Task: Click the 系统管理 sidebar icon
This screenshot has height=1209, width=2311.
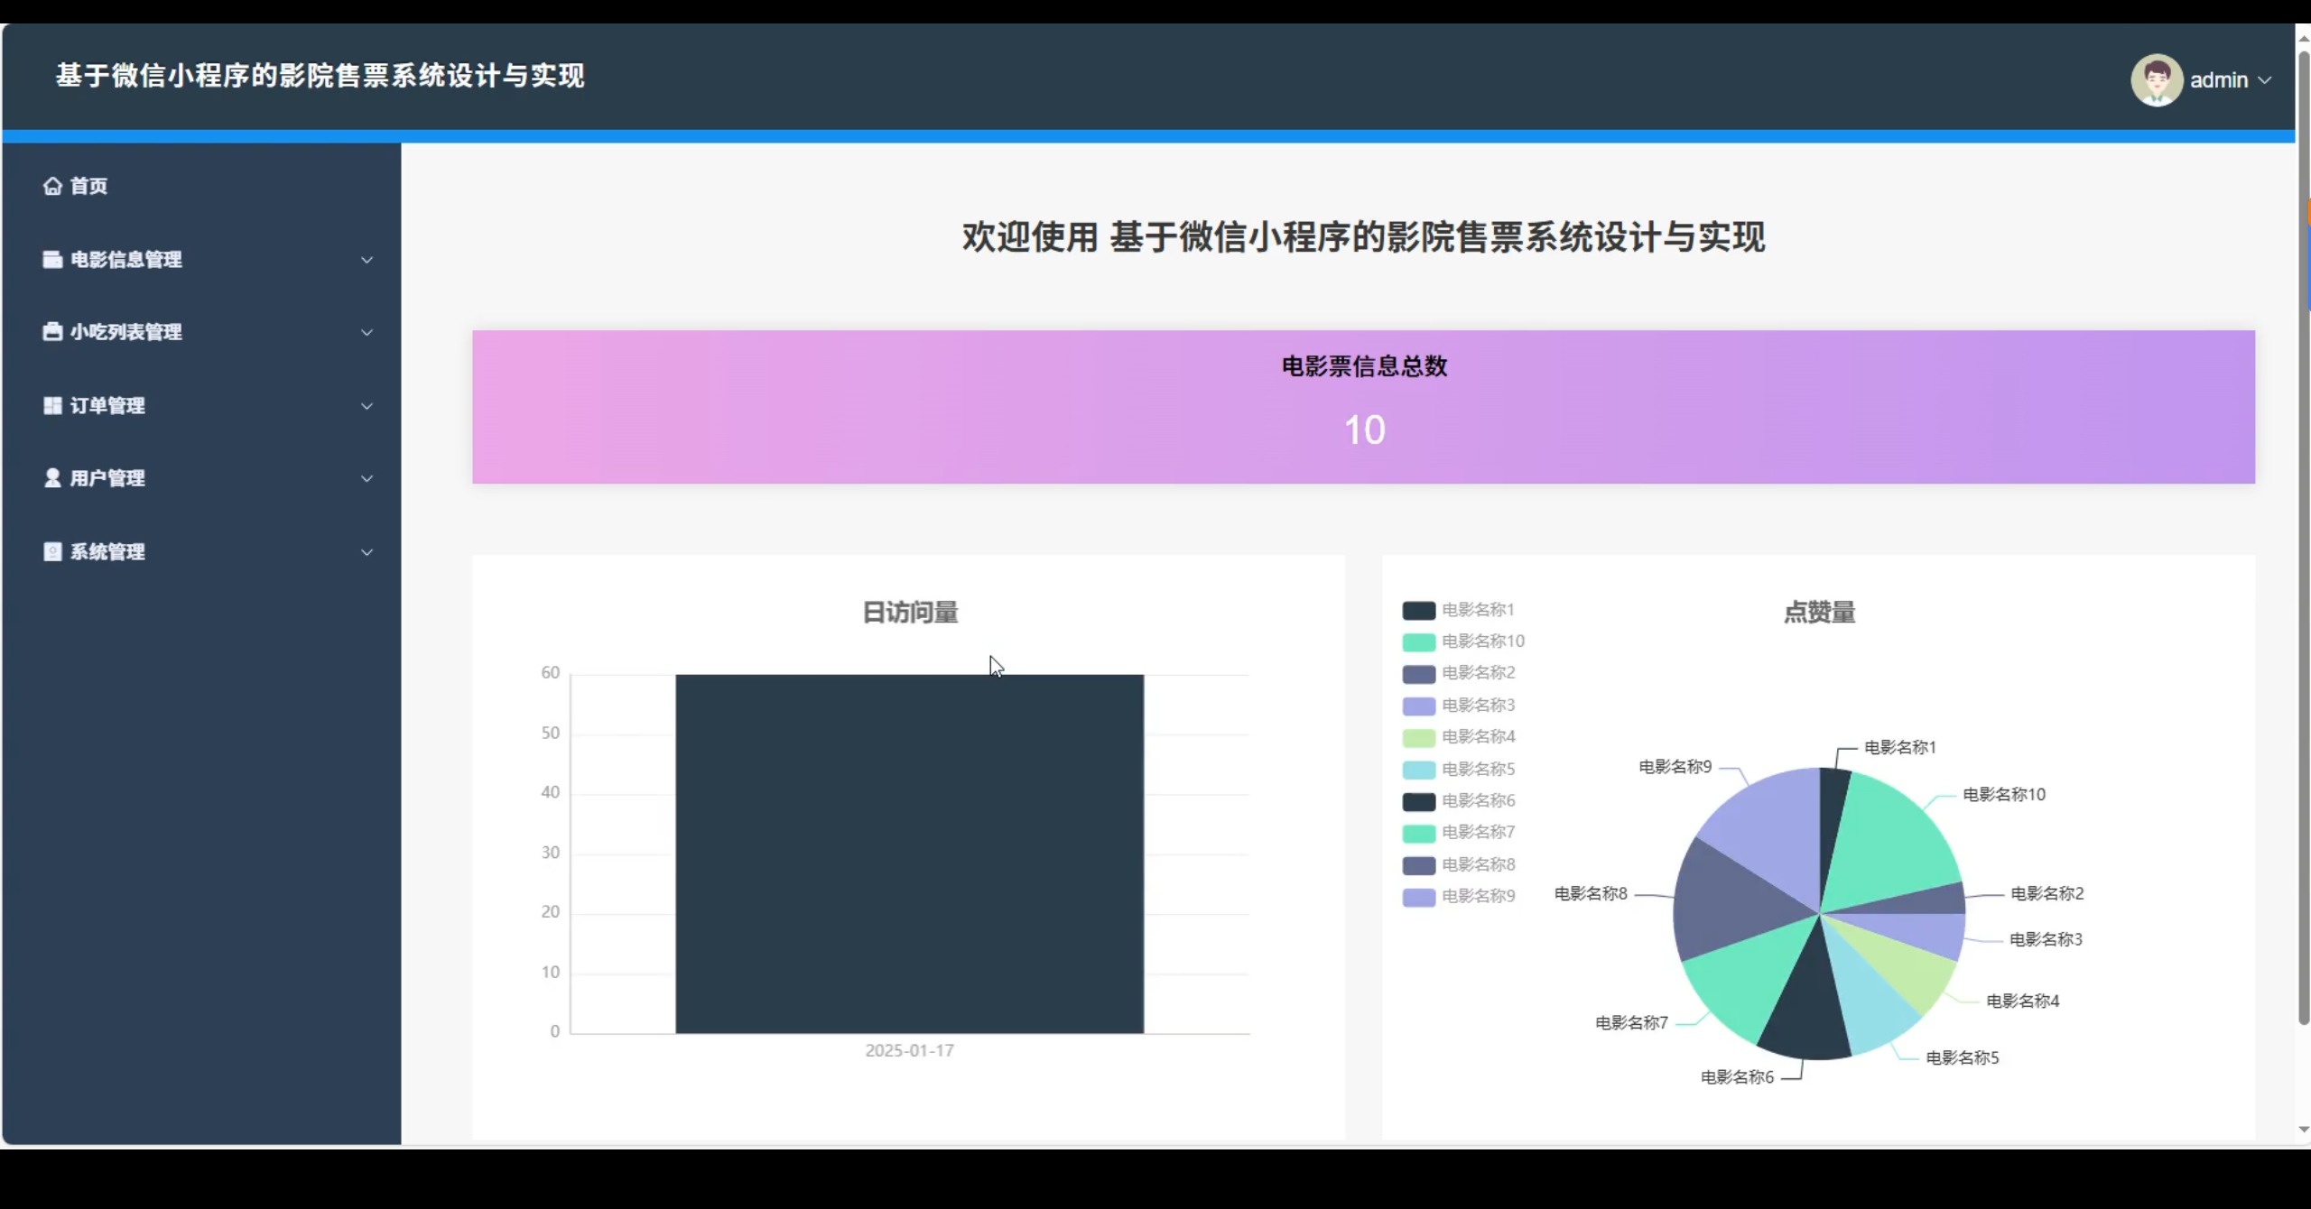Action: pos(52,552)
